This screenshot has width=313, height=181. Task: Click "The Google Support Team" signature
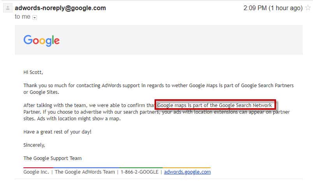pos(53,158)
